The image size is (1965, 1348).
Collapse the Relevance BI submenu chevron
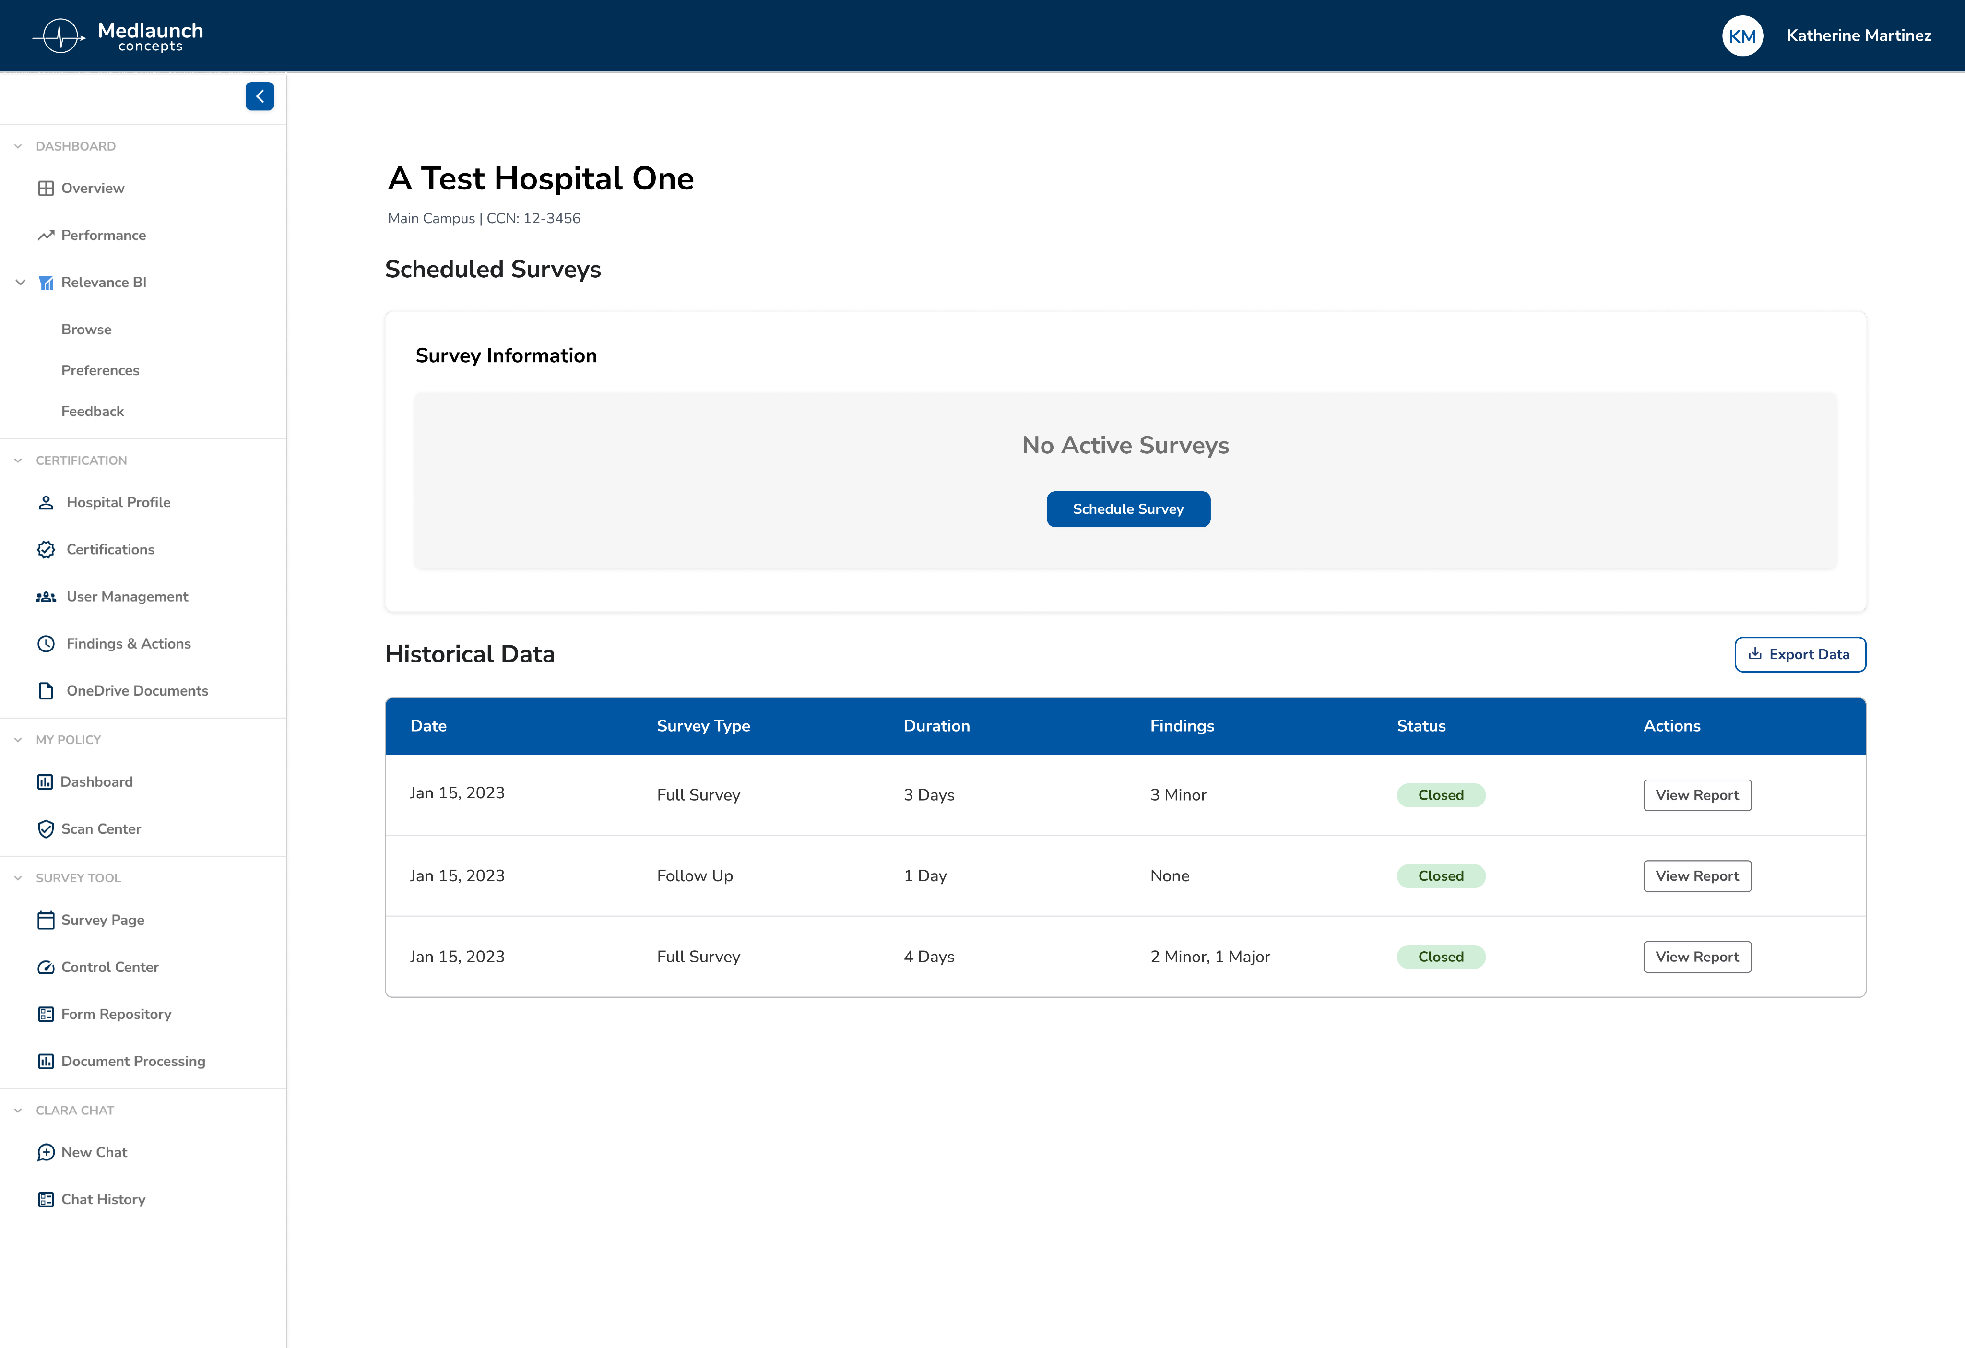click(x=20, y=283)
